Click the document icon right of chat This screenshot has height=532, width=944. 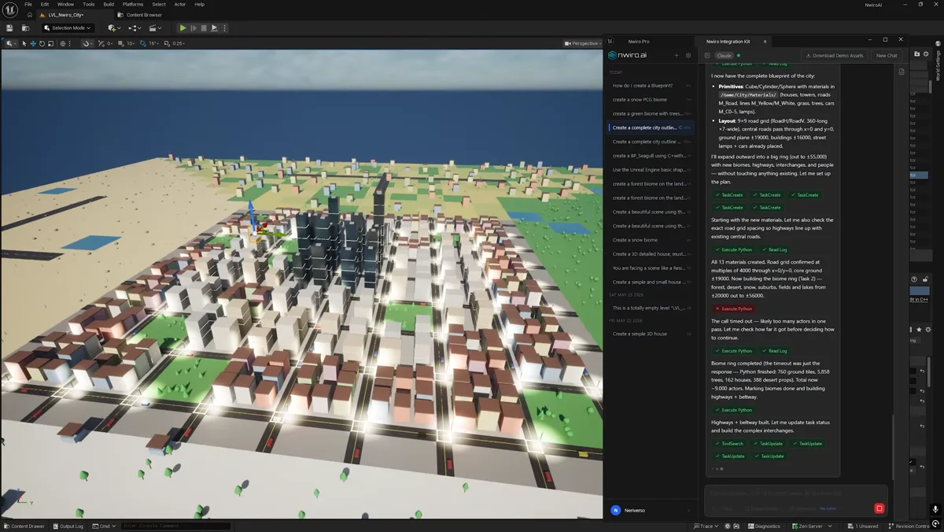(902, 72)
